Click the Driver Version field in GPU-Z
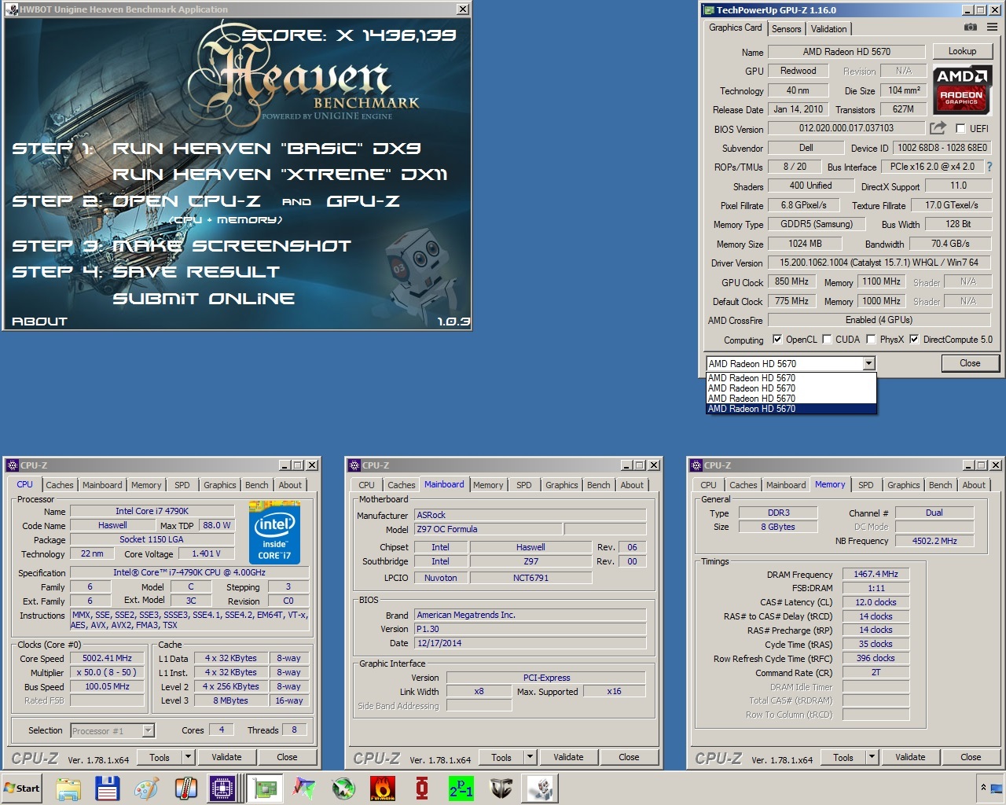 pos(879,263)
